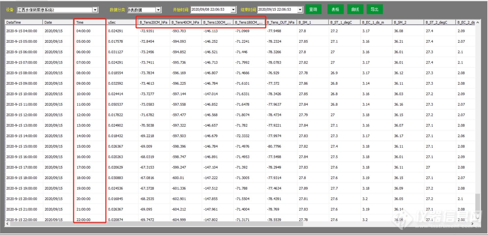
Task: Switch to 表格 table view
Action: coord(335,9)
